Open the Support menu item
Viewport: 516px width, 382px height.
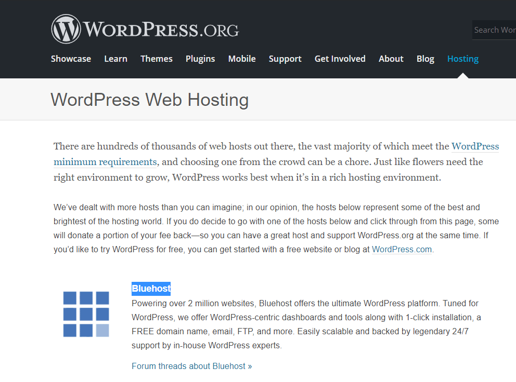[x=285, y=59]
